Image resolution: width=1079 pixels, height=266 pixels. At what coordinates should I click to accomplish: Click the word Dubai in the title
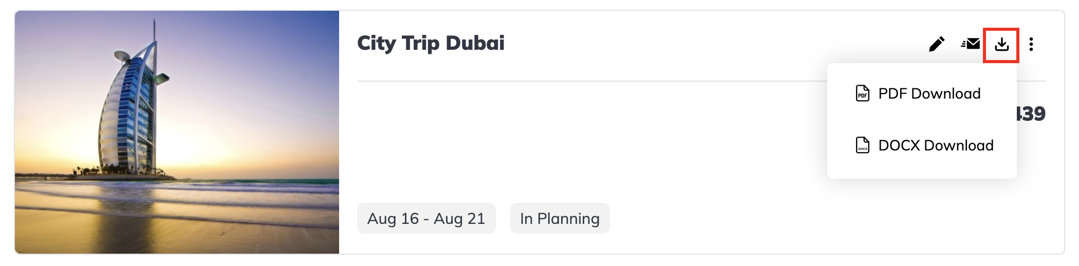[475, 43]
